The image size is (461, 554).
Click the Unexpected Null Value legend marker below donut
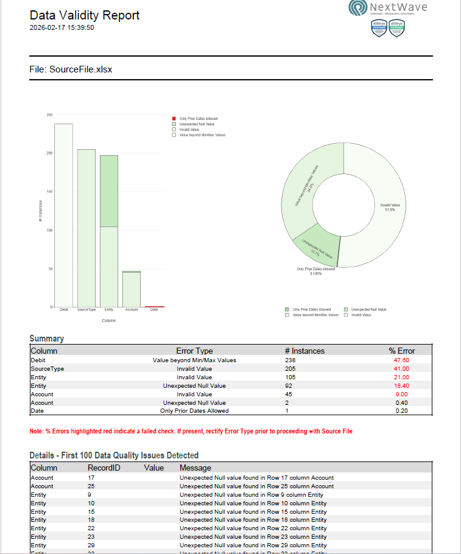coord(346,310)
